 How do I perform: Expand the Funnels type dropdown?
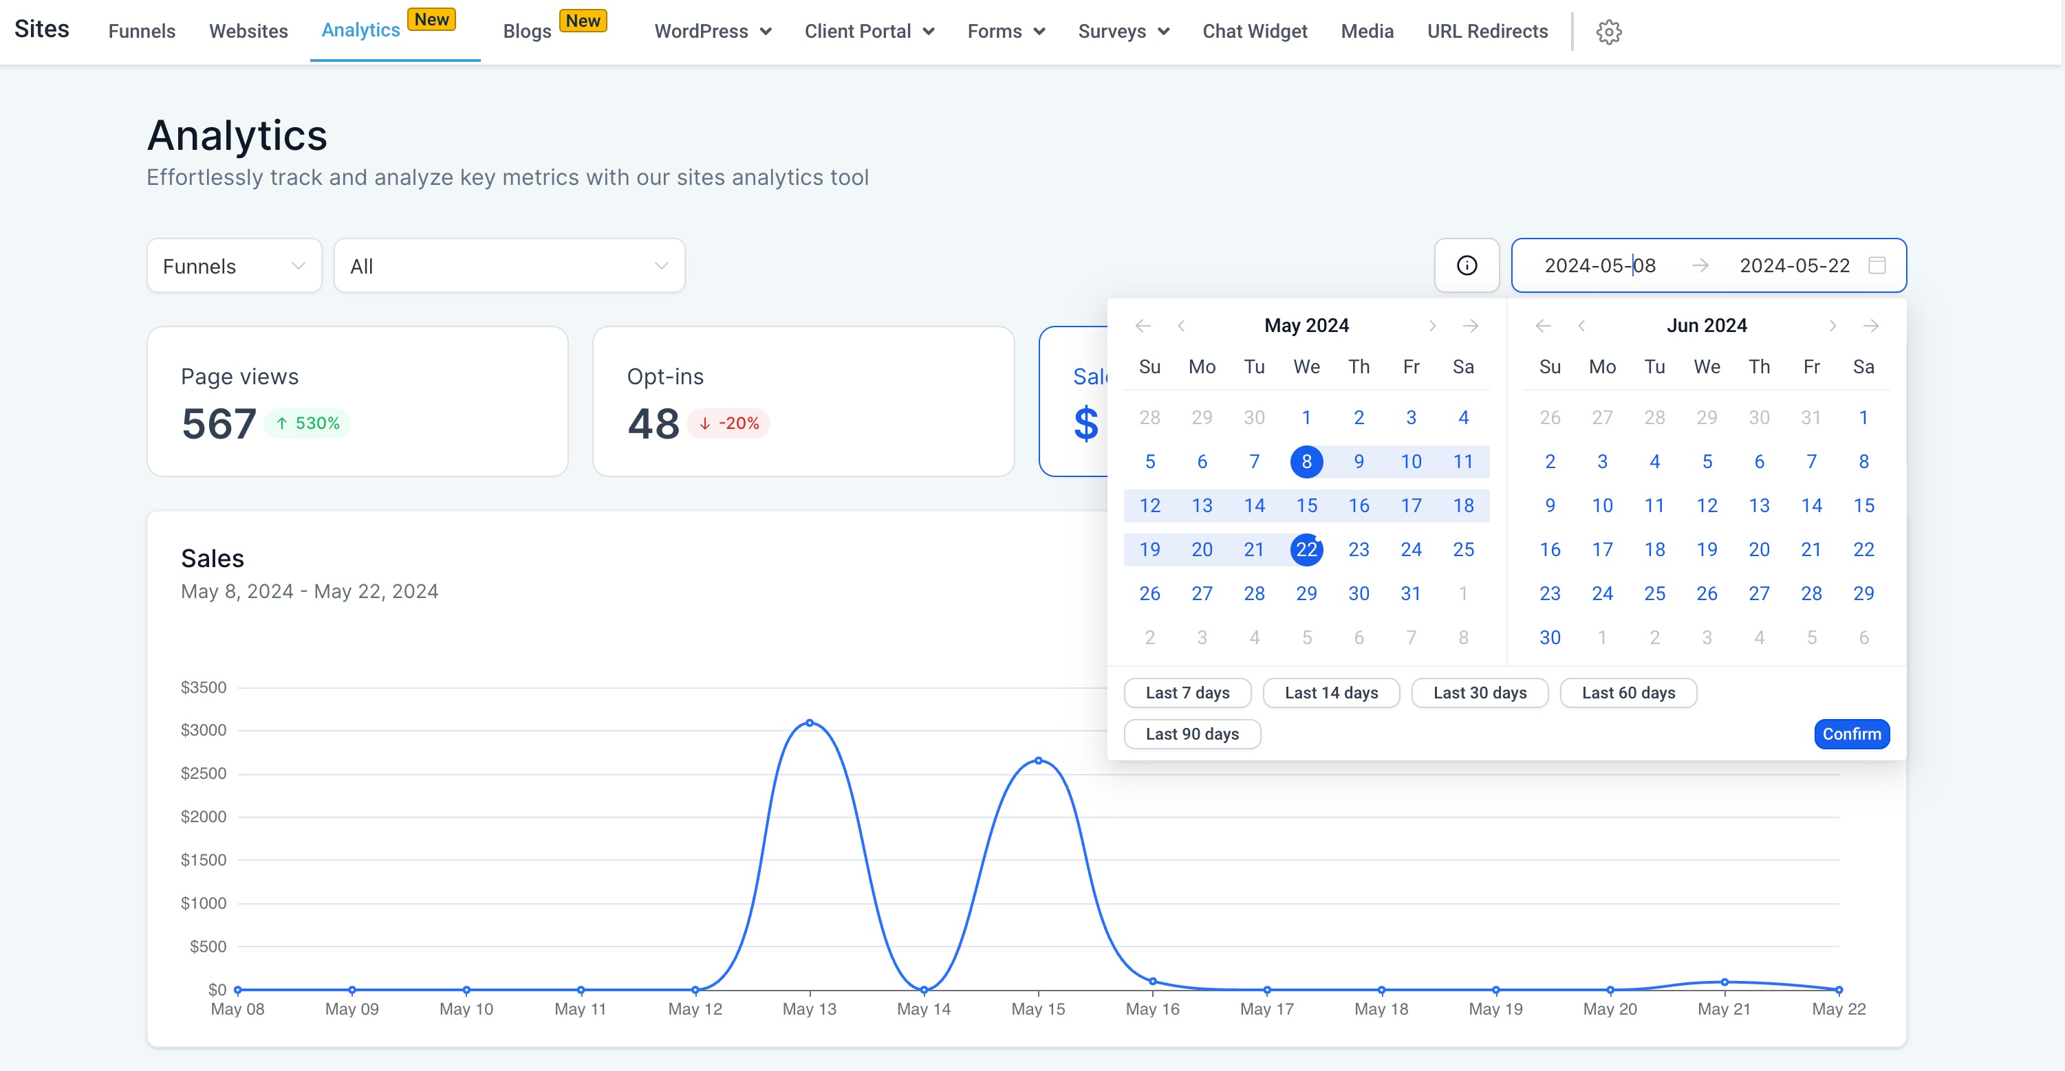[x=234, y=266]
